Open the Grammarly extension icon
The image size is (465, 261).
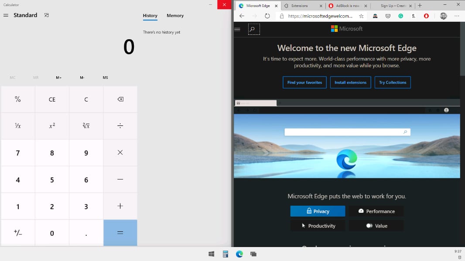(400, 16)
